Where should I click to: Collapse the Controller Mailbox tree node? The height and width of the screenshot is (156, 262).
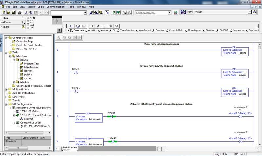pos(6,38)
